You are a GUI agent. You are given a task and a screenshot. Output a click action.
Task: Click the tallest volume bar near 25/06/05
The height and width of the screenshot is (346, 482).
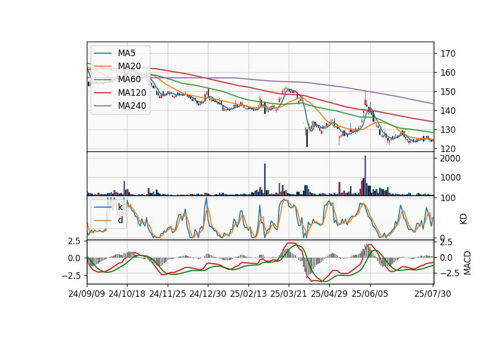(365, 176)
